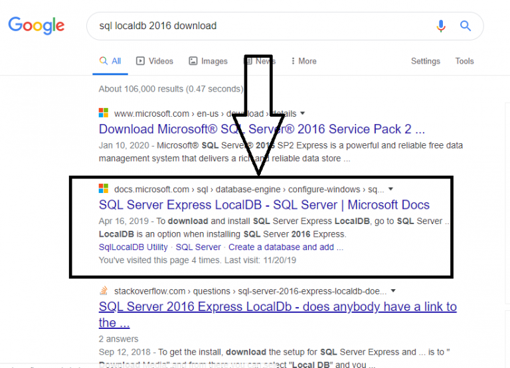Start voice search with microphone icon

[441, 26]
